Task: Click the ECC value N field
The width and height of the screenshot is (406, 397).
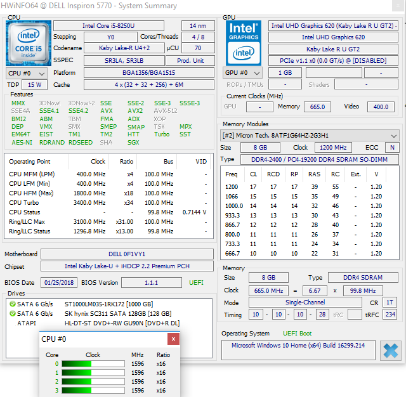Action: [x=392, y=148]
